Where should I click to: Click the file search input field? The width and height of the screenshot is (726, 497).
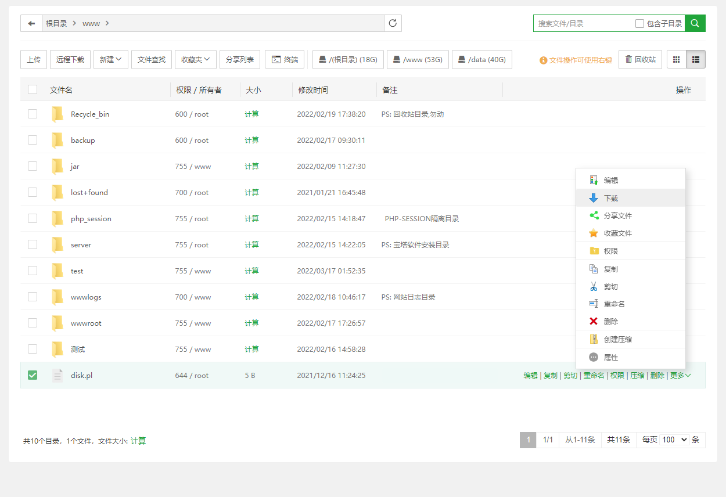pos(583,24)
